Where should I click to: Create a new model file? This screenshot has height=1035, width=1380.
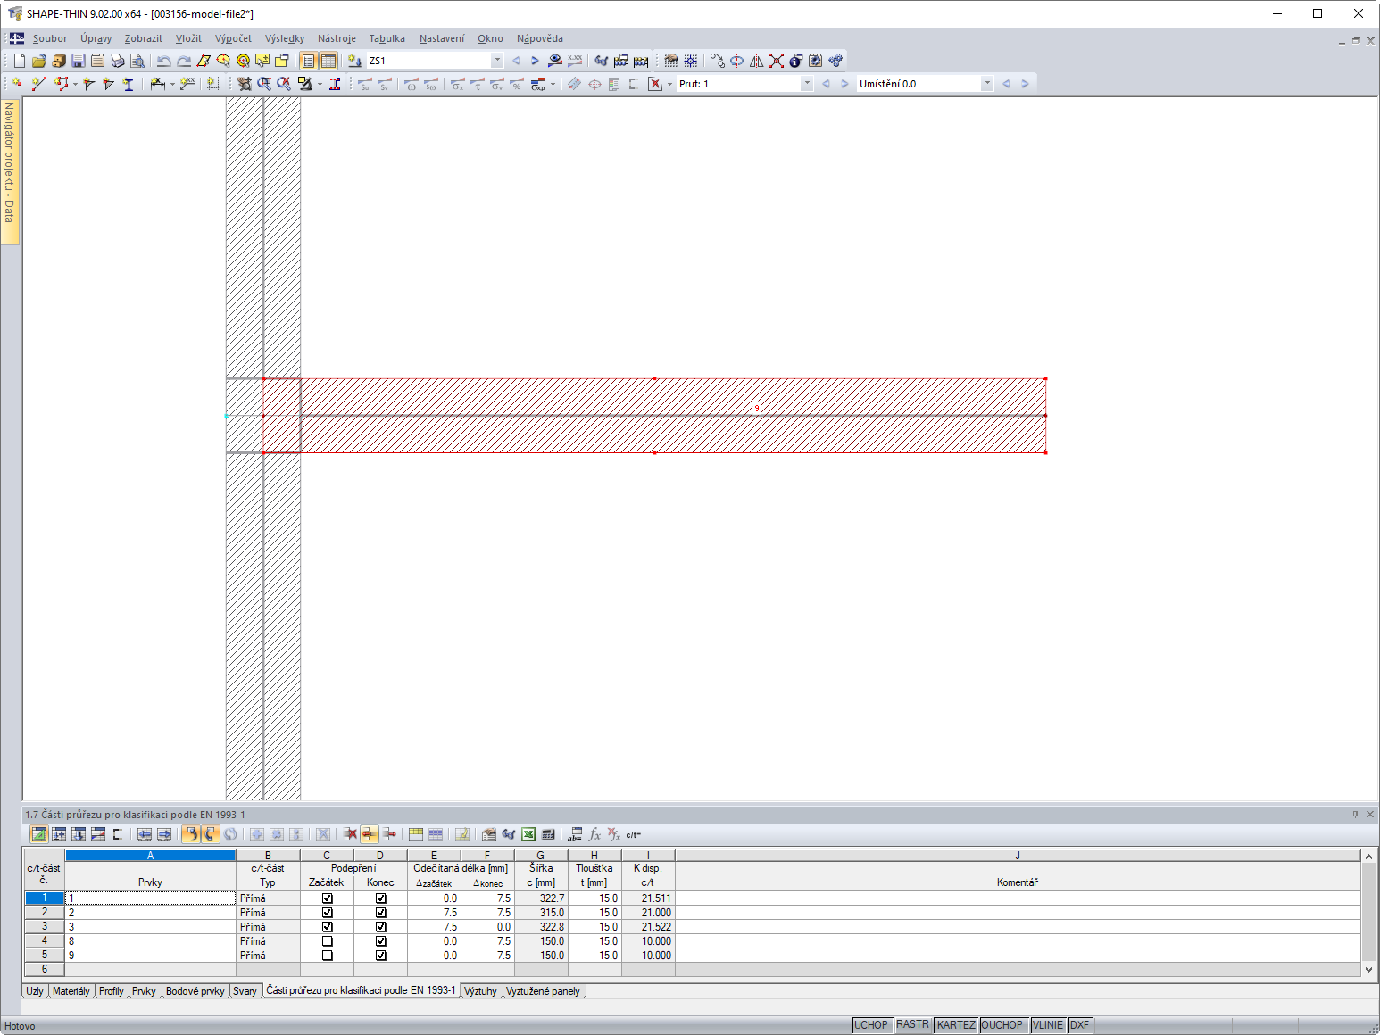(x=20, y=61)
